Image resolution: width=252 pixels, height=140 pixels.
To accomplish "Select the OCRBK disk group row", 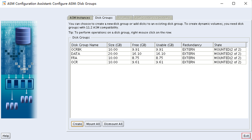I will click(x=158, y=50).
